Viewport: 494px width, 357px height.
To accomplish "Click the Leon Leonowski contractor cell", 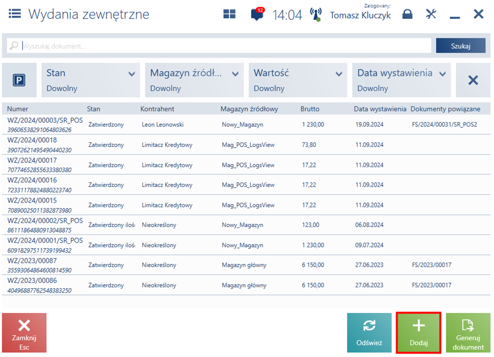I will pyautogui.click(x=163, y=124).
